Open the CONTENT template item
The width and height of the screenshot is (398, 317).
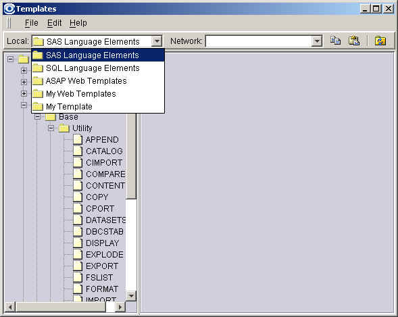(105, 185)
